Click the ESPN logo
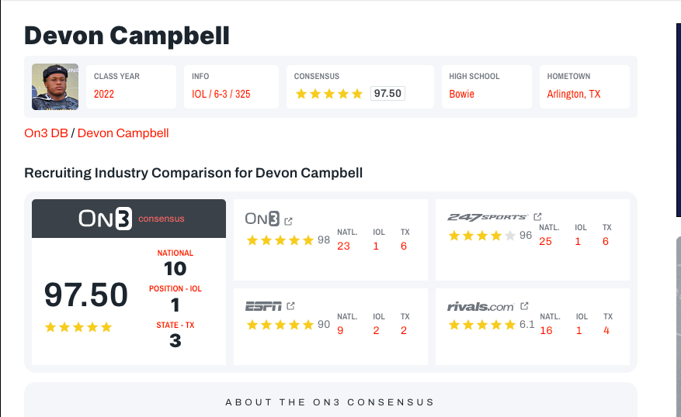The height and width of the screenshot is (417, 681). (x=263, y=306)
